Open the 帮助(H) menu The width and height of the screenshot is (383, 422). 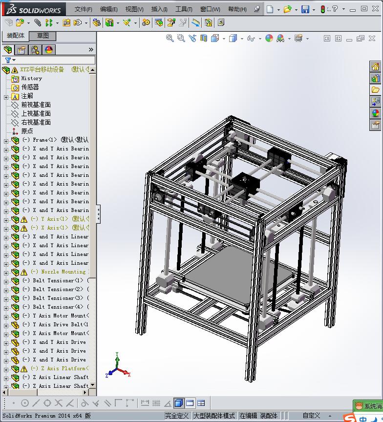coord(237,9)
